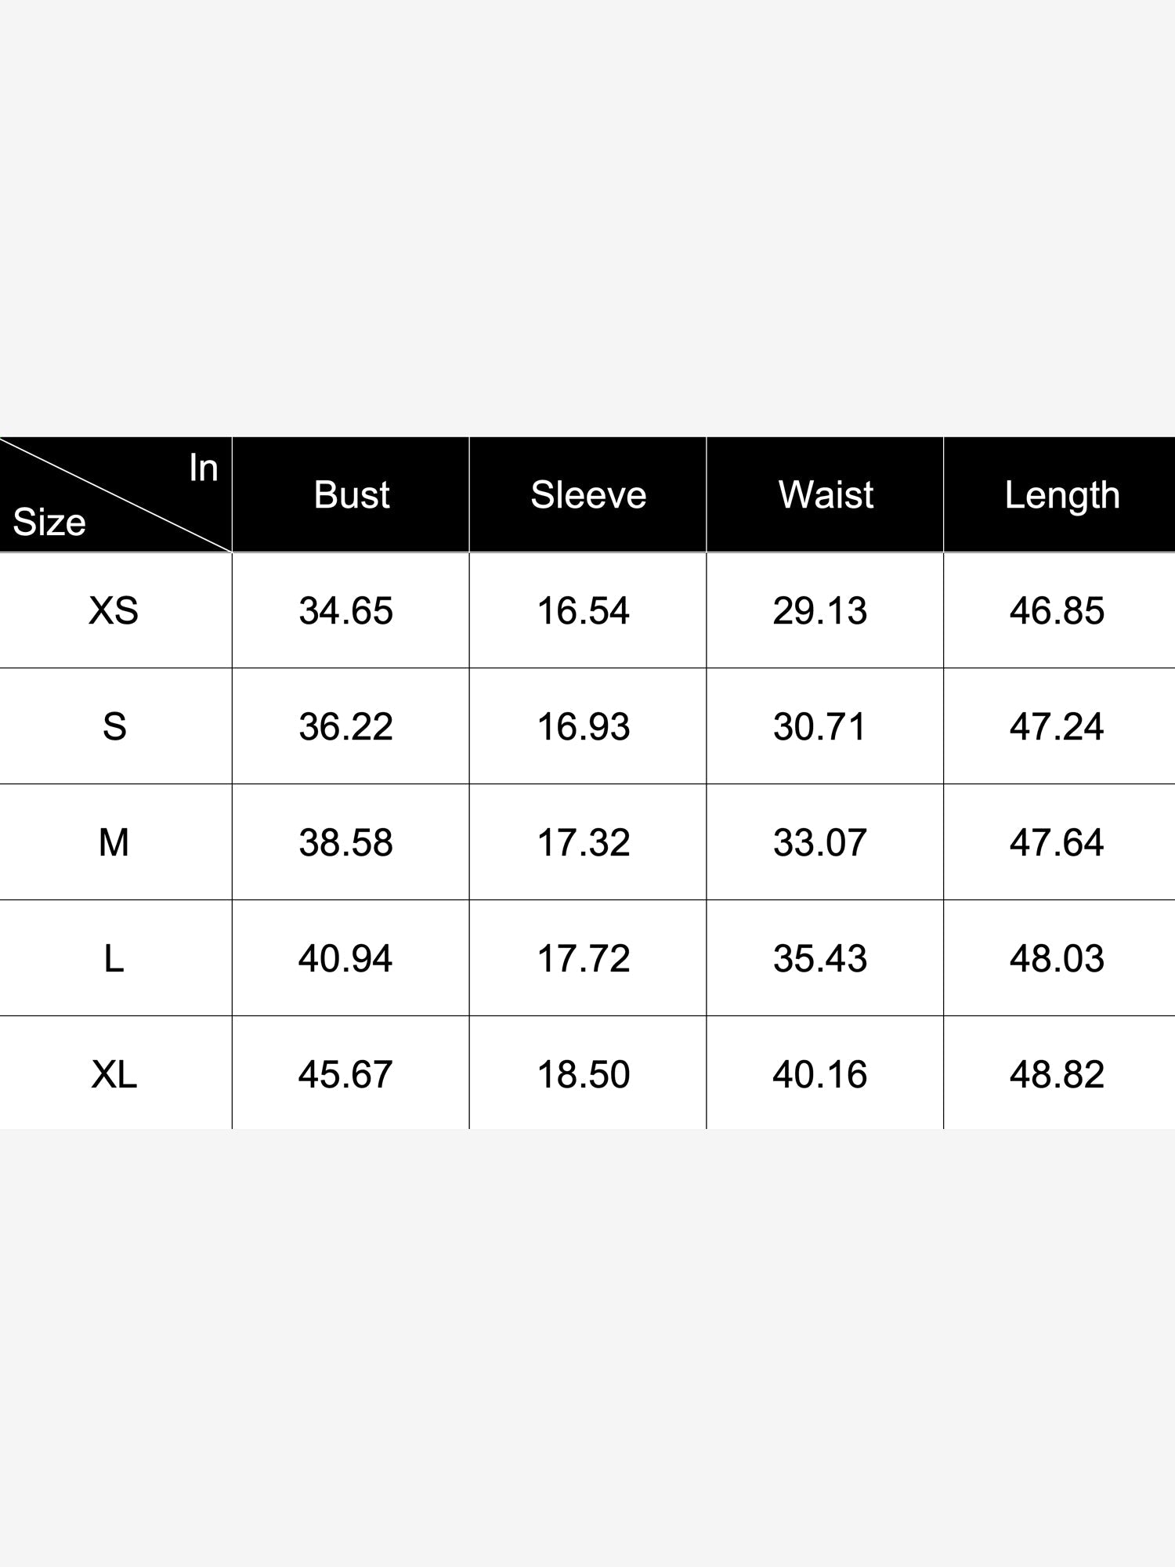Screen dimensions: 1175x1567
Task: Select the XL size row label
Action: 114,1074
